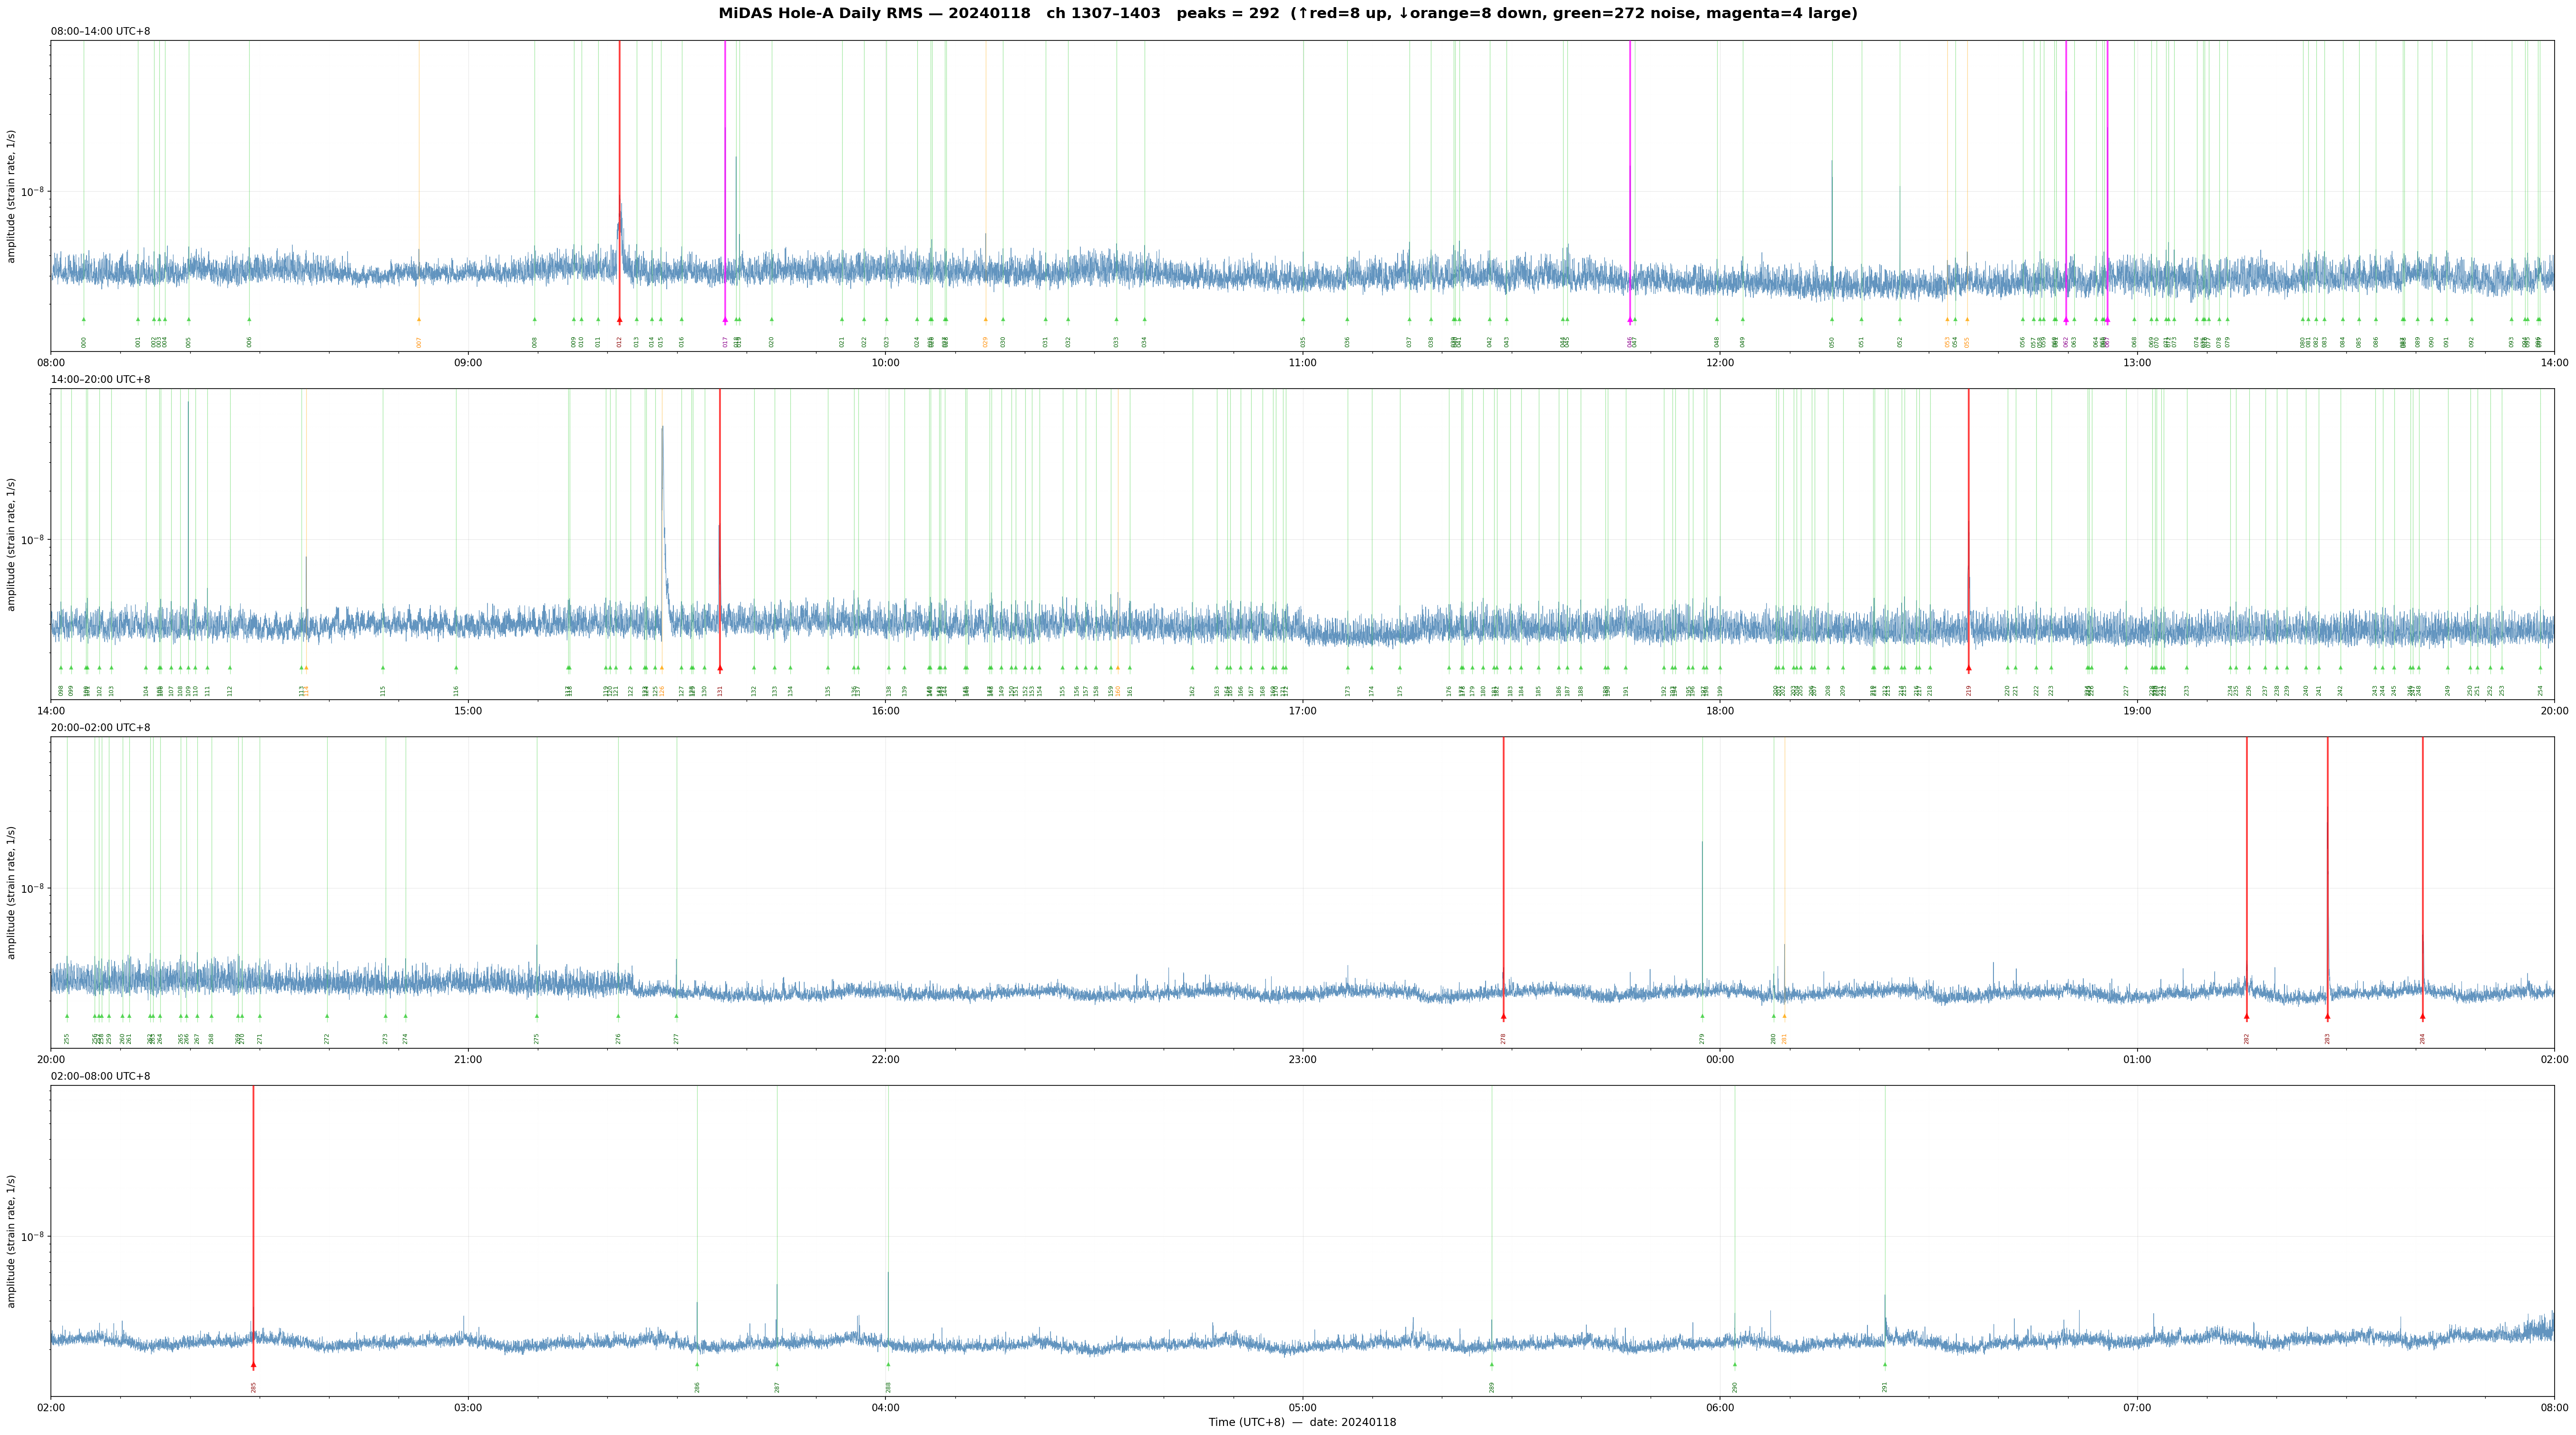Click the '16:00' time tick label
This screenshot has height=1435, width=2576.
click(885, 710)
